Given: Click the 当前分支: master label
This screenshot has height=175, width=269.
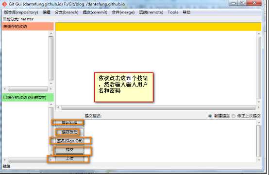Looking at the screenshot, I should (x=18, y=19).
